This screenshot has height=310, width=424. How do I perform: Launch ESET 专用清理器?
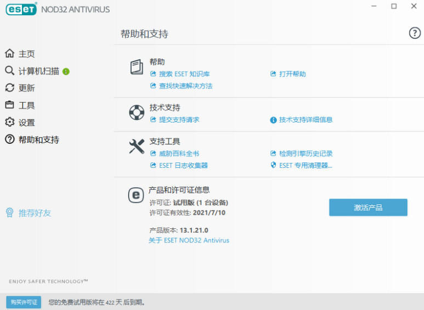(x=306, y=165)
